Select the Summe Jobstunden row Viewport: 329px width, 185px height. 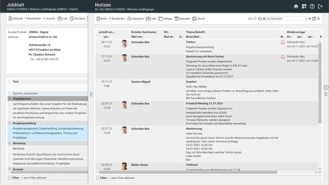[x=48, y=93]
